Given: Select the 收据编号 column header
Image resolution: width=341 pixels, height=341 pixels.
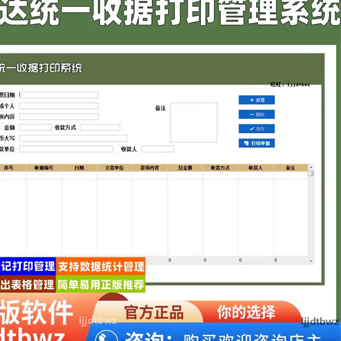Looking at the screenshot, I should pyautogui.click(x=45, y=168).
